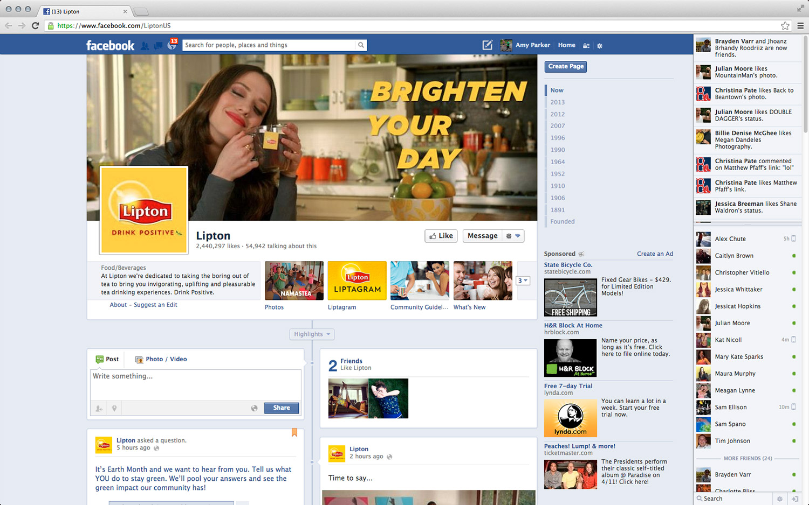Open privacy shortcuts icon next to Home
This screenshot has height=505, width=809.
pyautogui.click(x=586, y=46)
